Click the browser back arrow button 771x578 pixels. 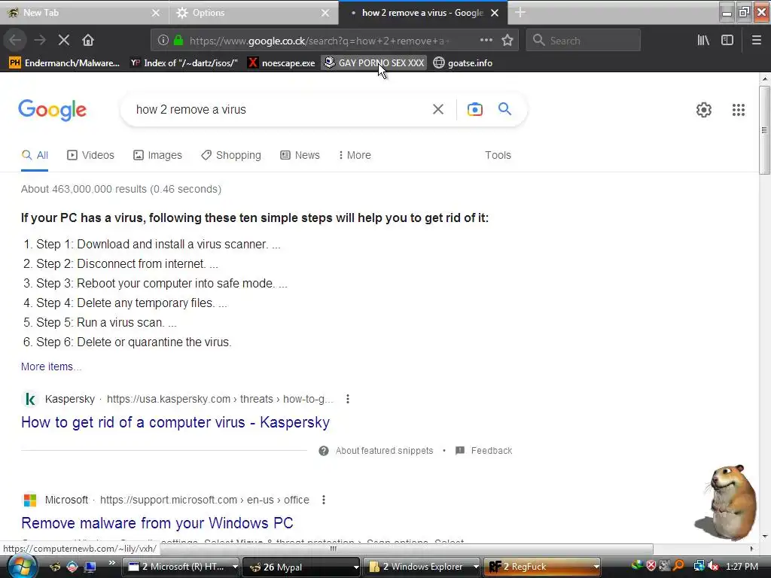click(15, 41)
